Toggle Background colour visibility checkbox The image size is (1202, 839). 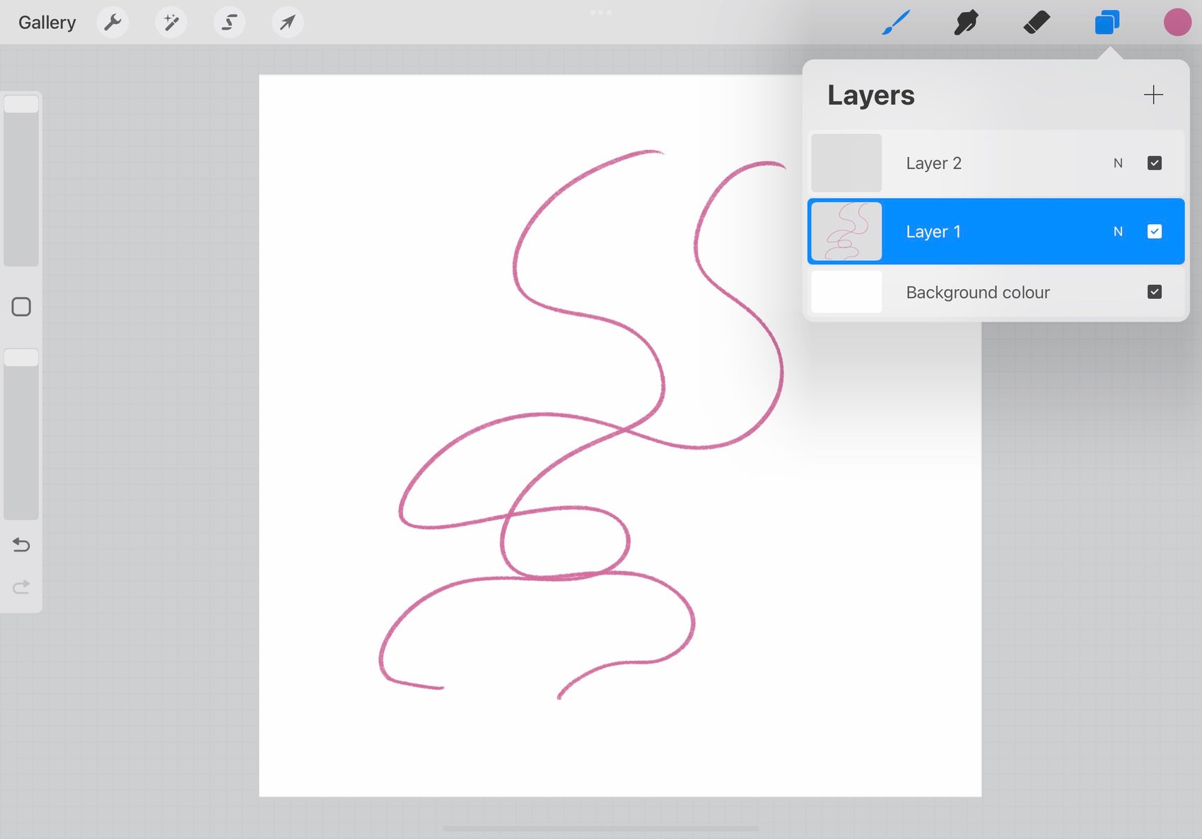[1155, 292]
